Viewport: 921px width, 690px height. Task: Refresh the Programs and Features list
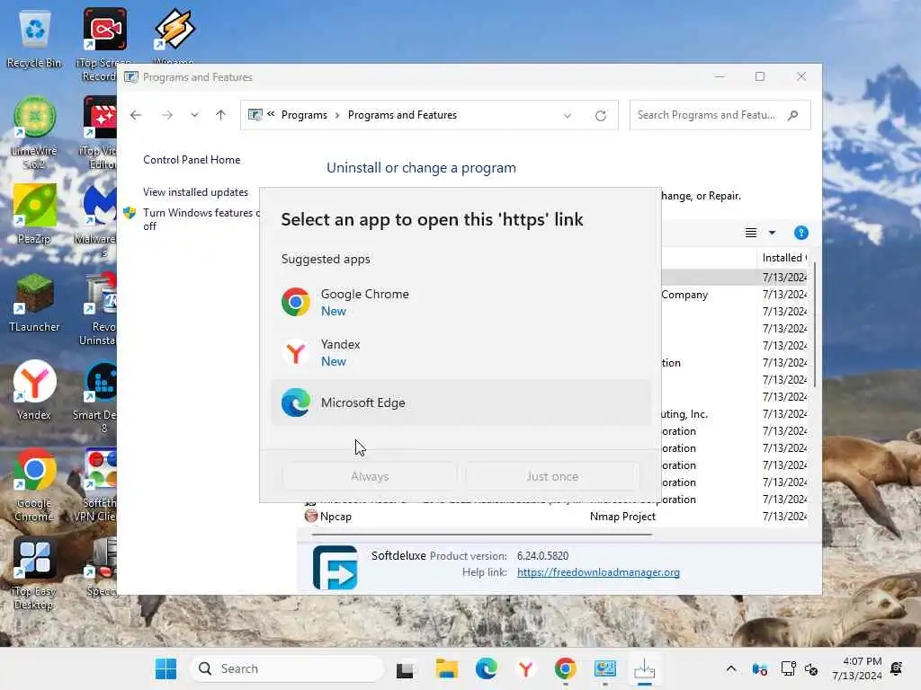click(600, 116)
